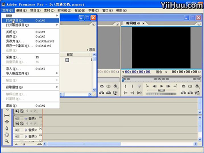This screenshot has height=153, width=204.
Task: Toggle speaker on 音频 1 track
Action: [x=17, y=118]
